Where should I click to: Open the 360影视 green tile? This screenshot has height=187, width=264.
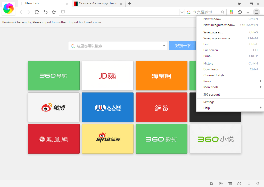coord(161,139)
